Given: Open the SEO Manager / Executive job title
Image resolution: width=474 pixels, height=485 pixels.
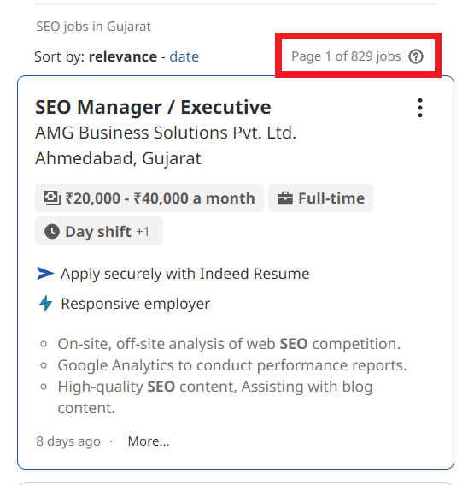Looking at the screenshot, I should [153, 107].
